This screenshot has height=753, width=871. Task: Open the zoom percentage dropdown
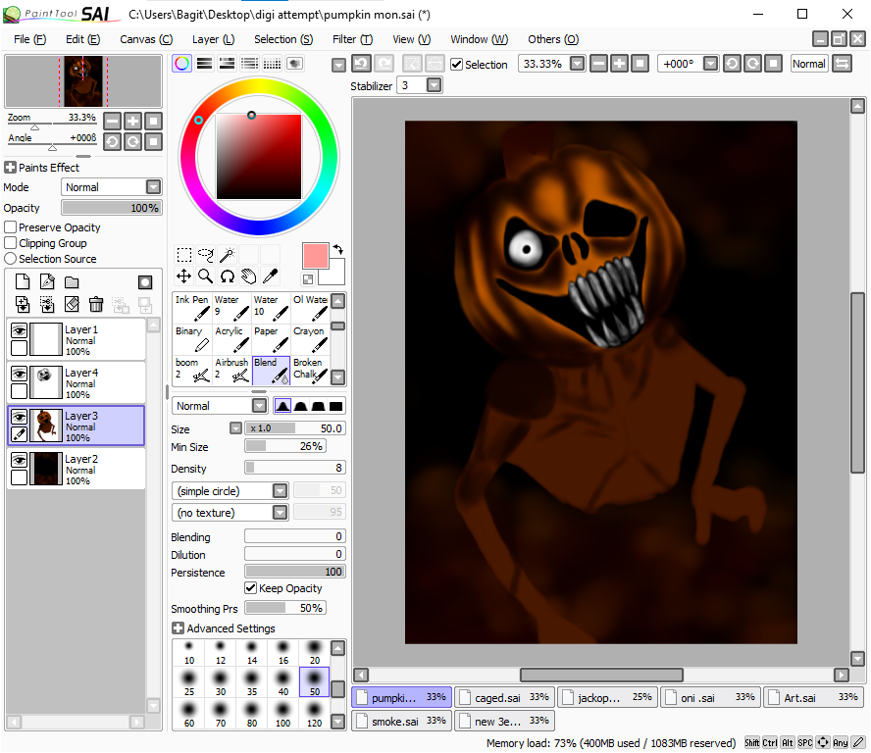(x=577, y=64)
